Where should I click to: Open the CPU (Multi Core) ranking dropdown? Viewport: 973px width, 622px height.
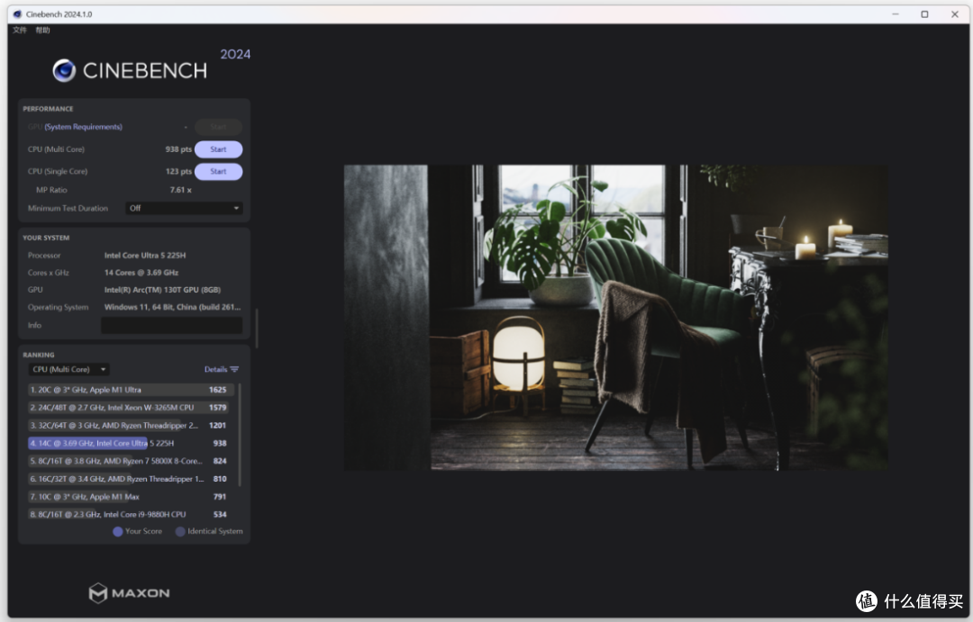tap(68, 370)
